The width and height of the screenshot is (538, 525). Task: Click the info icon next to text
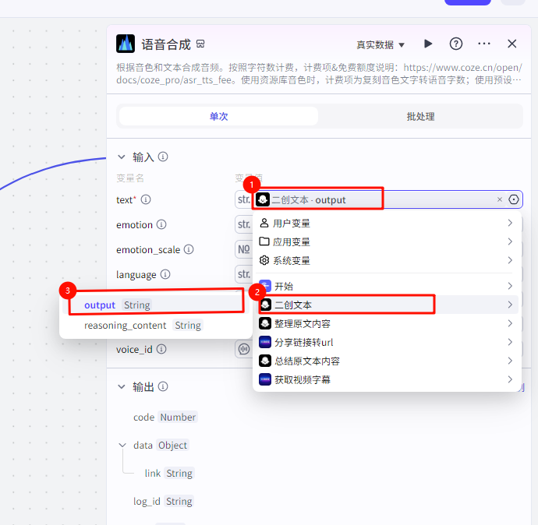pyautogui.click(x=146, y=200)
